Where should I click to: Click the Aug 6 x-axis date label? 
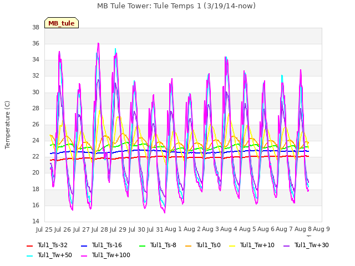[x=266, y=229]
